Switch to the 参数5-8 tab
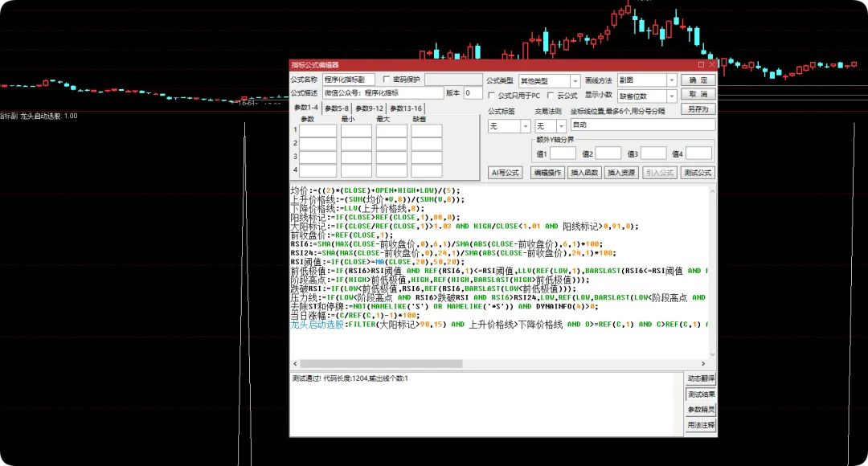 (337, 108)
